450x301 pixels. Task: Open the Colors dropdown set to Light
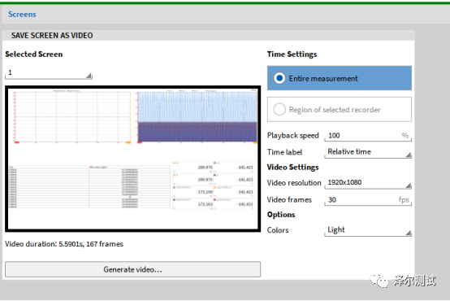pos(368,230)
